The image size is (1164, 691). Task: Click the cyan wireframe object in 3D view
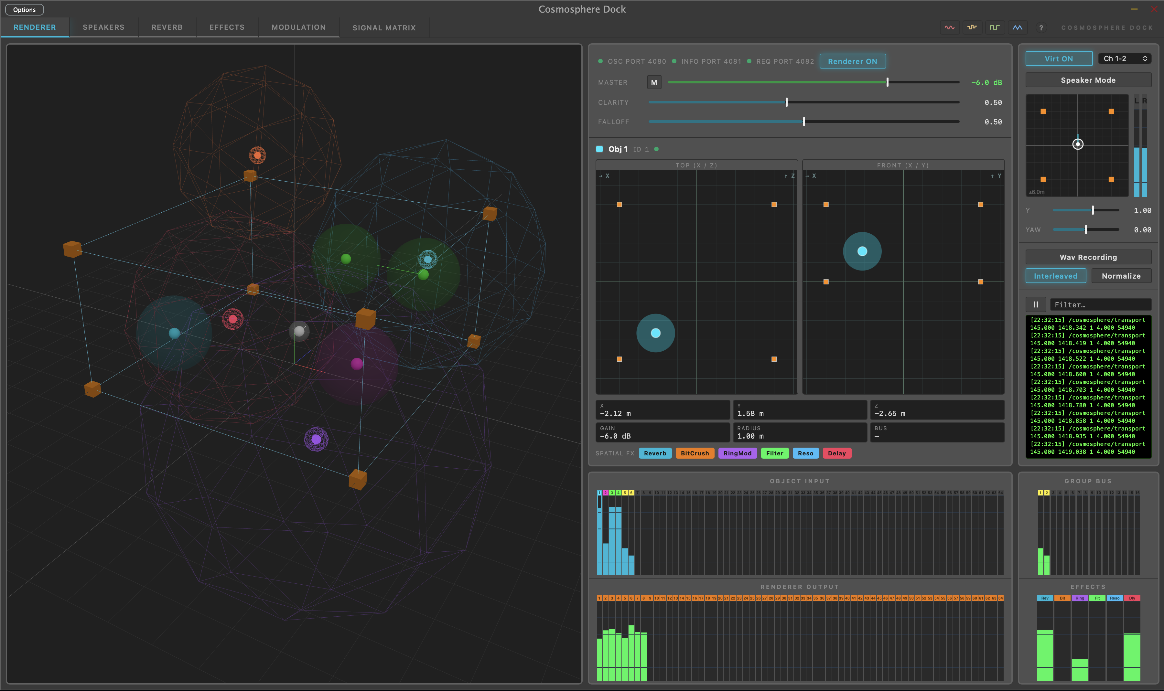[x=427, y=259]
